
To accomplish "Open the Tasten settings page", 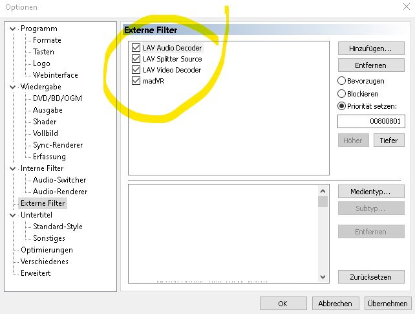I will tap(43, 52).
